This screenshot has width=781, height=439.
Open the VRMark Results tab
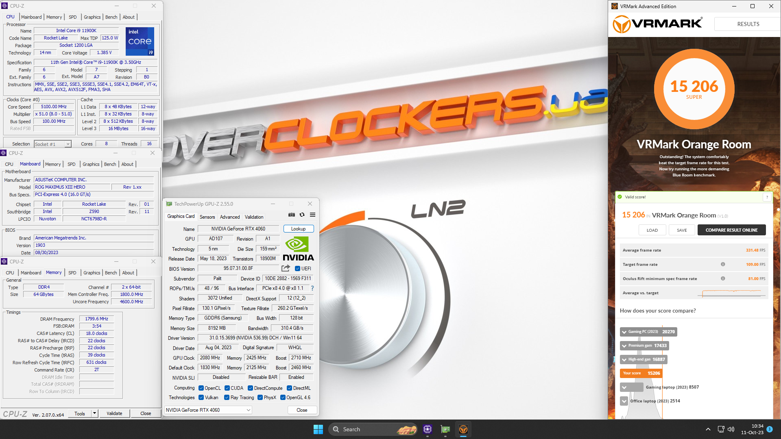click(748, 24)
